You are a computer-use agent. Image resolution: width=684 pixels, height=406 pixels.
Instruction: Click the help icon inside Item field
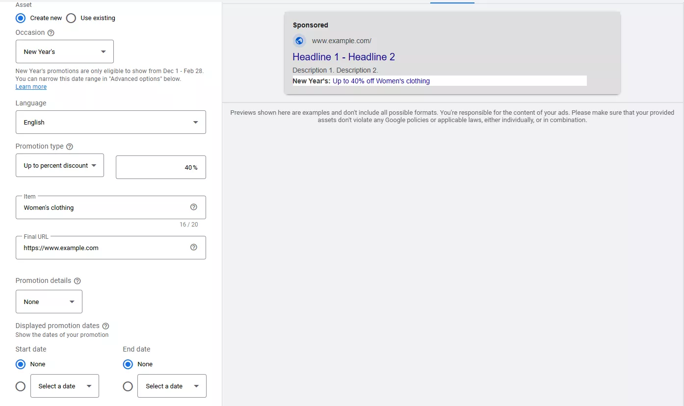point(193,207)
